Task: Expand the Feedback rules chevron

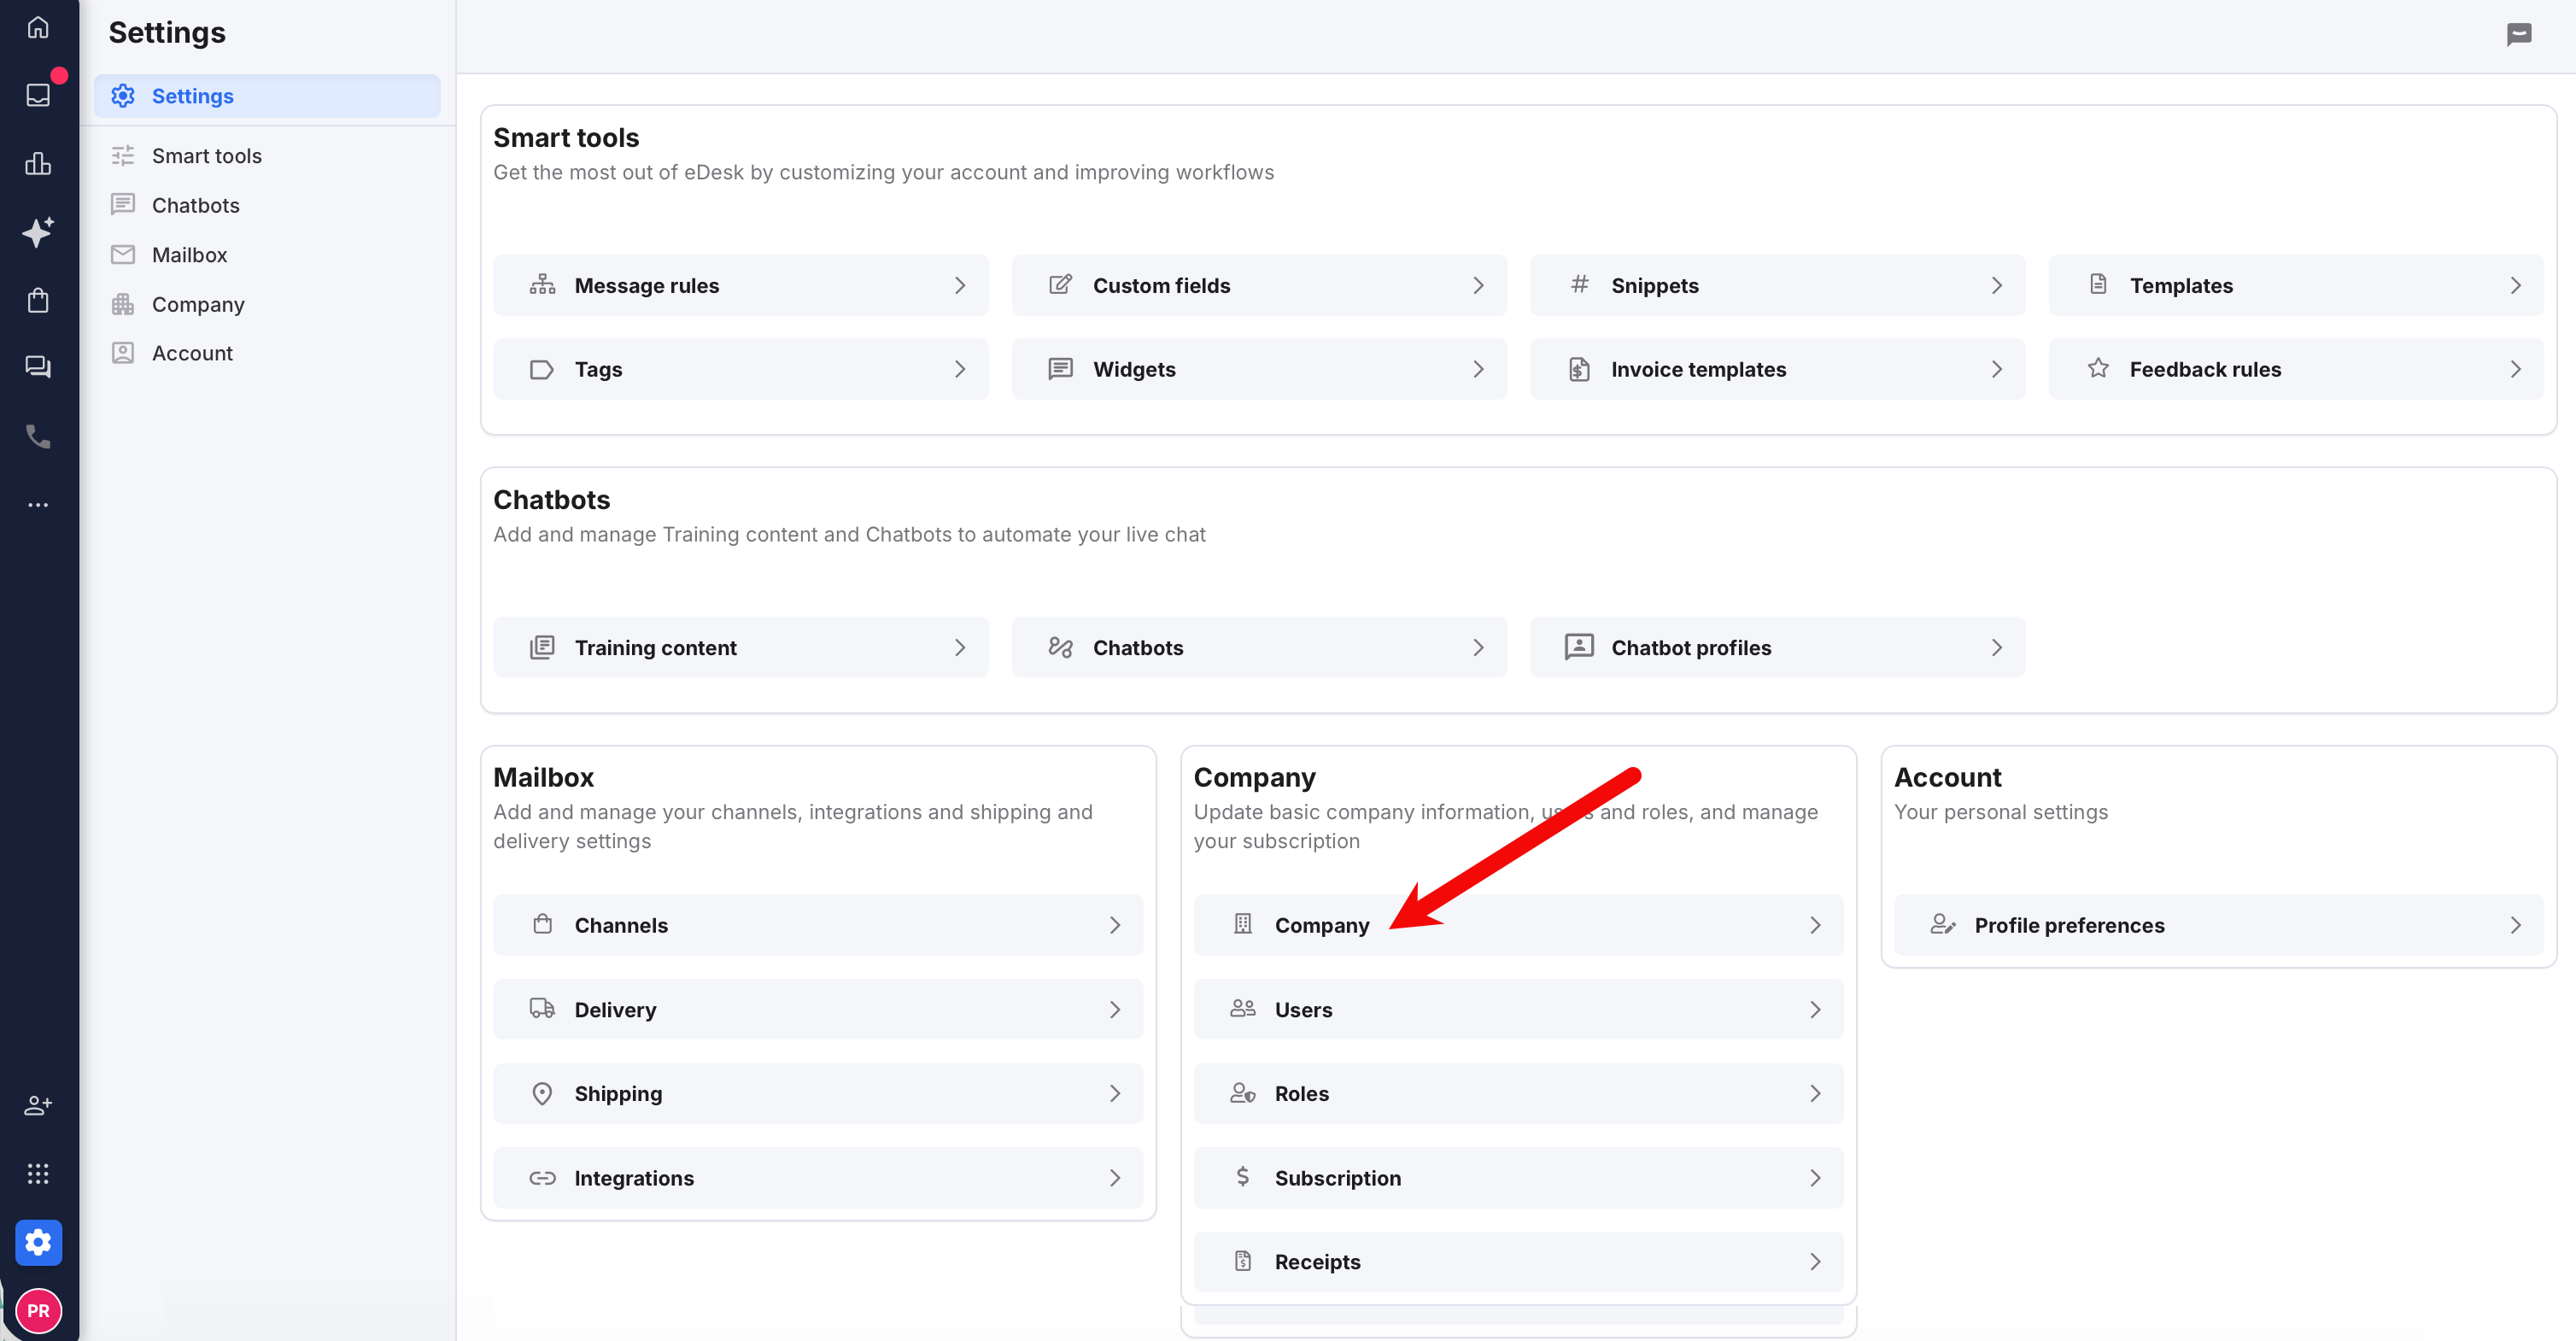Action: tap(2515, 369)
